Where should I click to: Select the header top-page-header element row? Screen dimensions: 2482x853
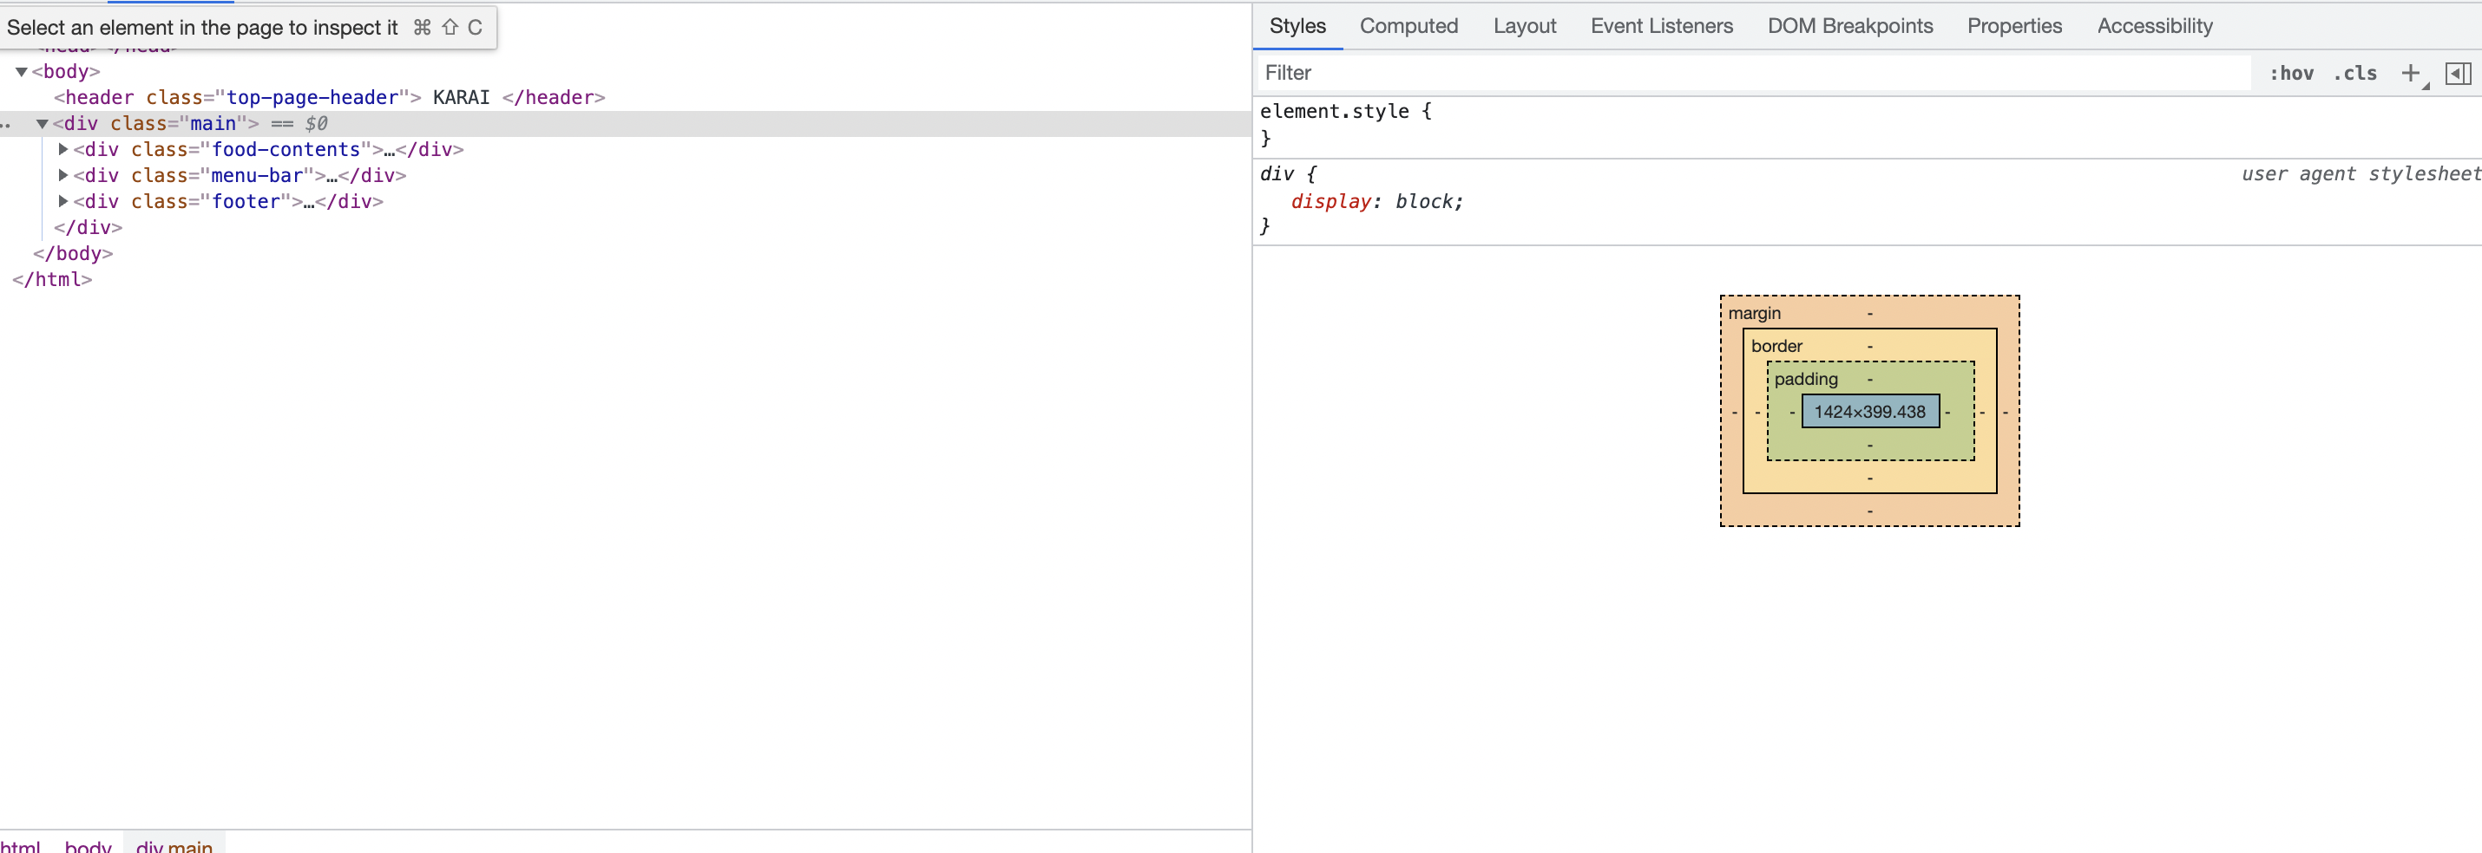pos(330,97)
